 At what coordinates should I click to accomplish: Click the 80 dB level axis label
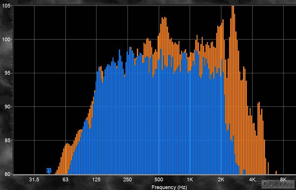tap(7, 174)
